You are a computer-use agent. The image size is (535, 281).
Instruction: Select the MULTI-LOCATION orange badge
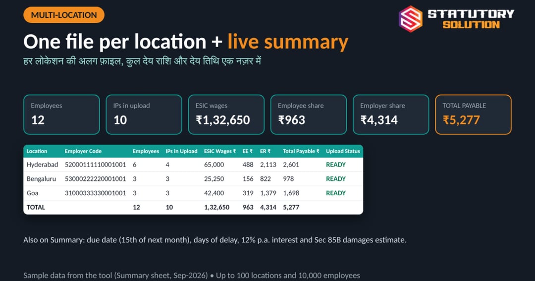[64, 15]
